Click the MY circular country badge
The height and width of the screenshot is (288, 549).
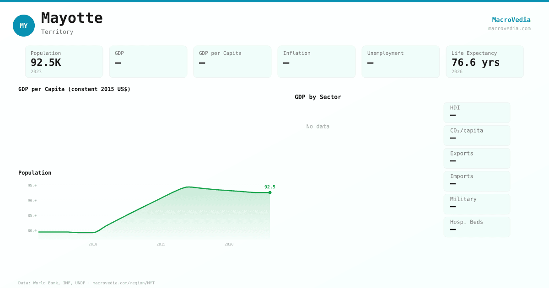[24, 26]
